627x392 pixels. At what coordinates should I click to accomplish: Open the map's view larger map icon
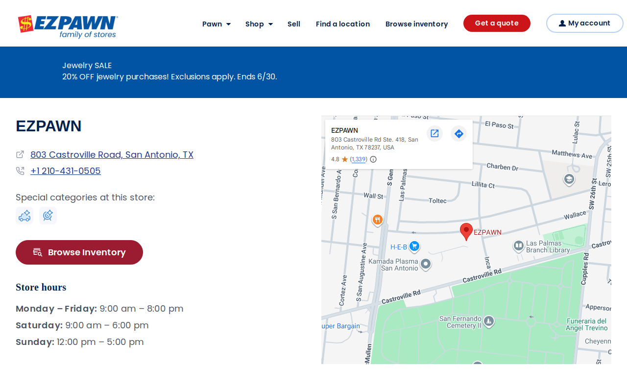434,133
